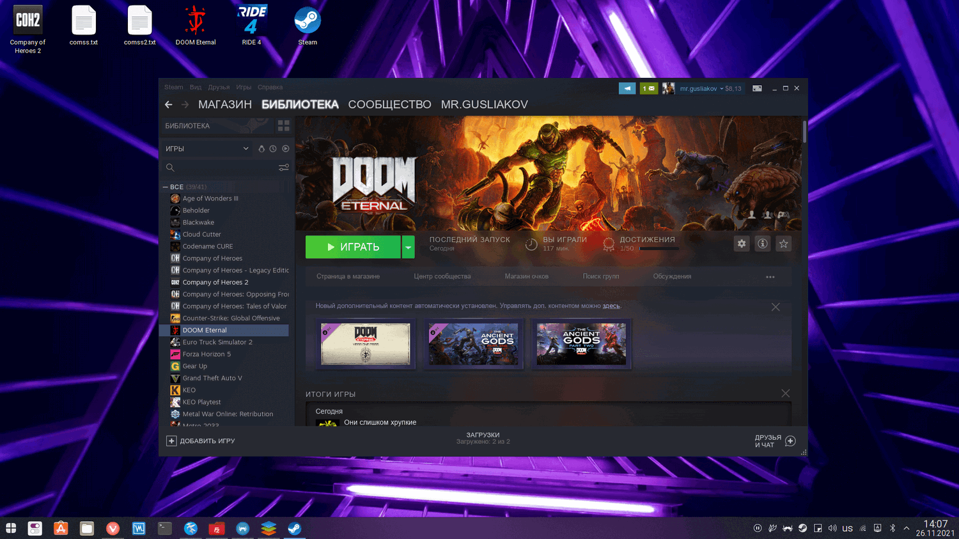
Task: Open Центр сообщества link
Action: [442, 277]
